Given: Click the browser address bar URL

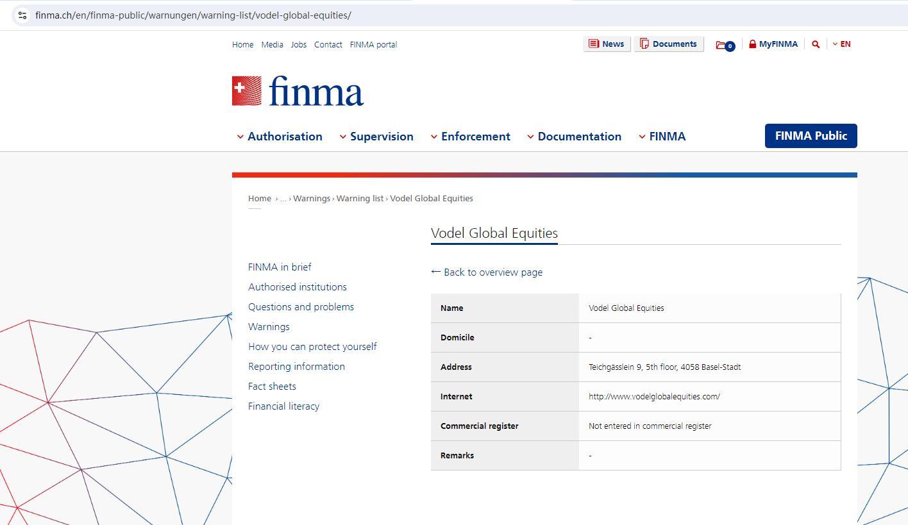Looking at the screenshot, I should point(193,15).
